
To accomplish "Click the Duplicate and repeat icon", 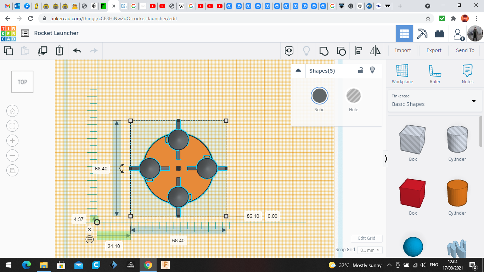I will point(43,51).
